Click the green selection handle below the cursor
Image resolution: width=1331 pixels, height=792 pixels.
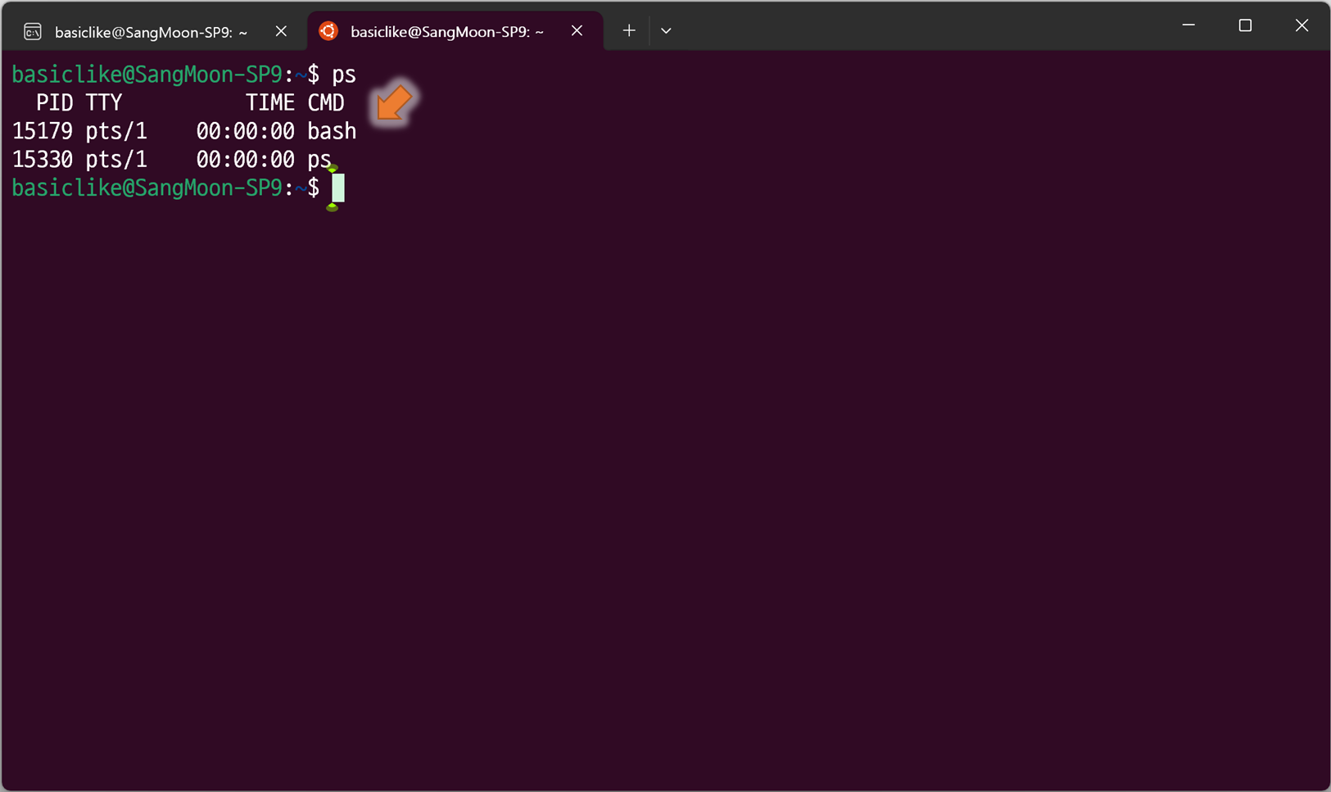(332, 207)
